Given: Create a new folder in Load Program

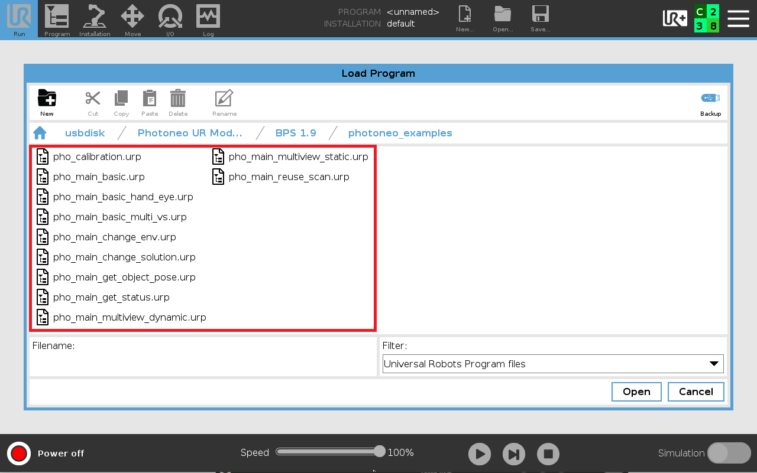Looking at the screenshot, I should [47, 103].
